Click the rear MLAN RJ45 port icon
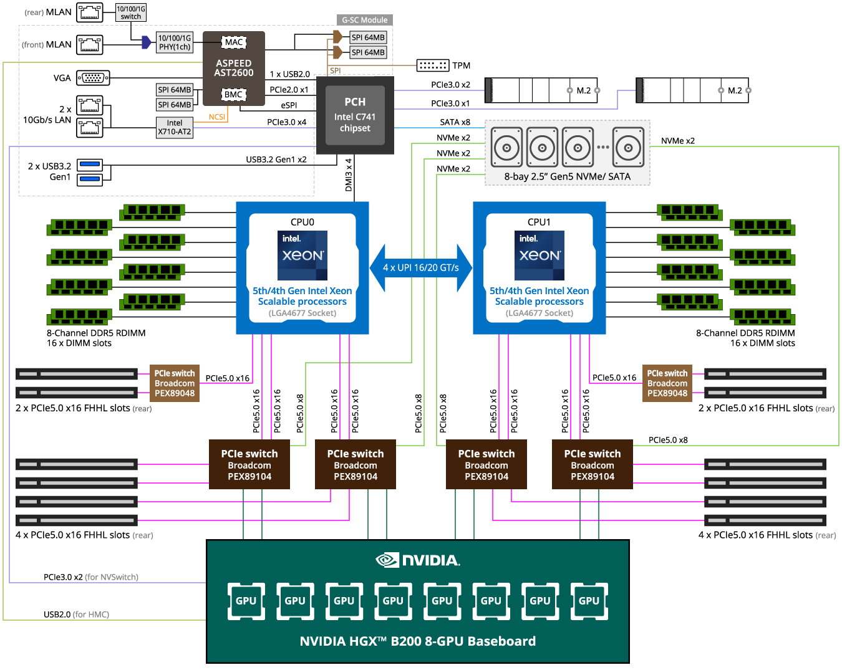 pyautogui.click(x=90, y=12)
